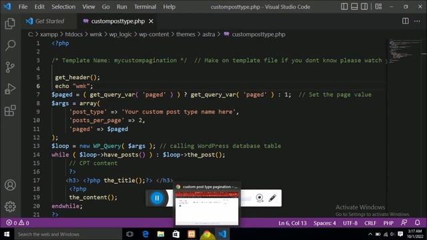Viewport: 427px width, 240px height.
Task: Click VS Code taskbar icon
Action: 222,234
